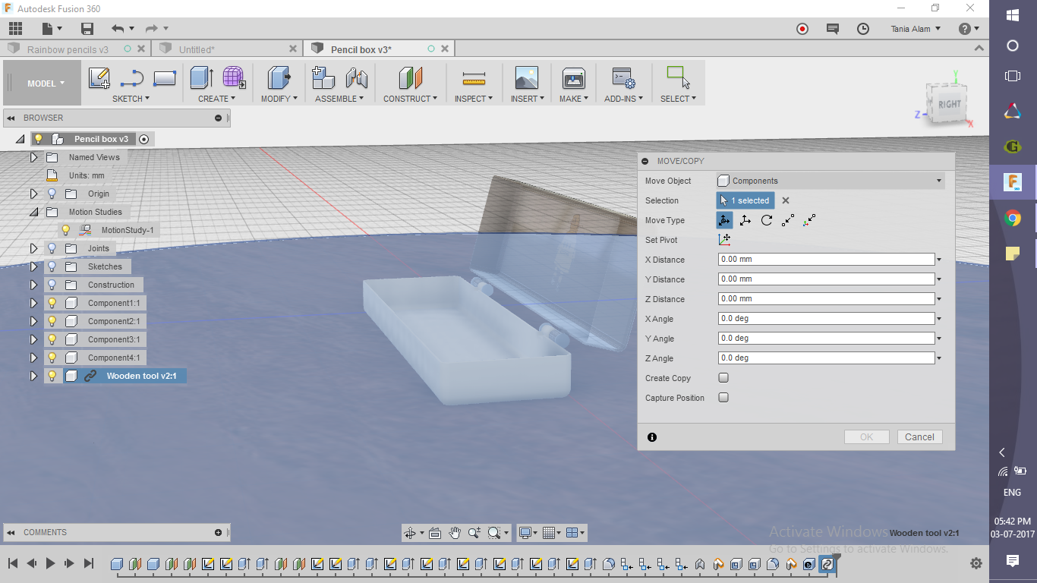Click the Create Sketch icon
This screenshot has width=1037, height=583.
(x=99, y=78)
